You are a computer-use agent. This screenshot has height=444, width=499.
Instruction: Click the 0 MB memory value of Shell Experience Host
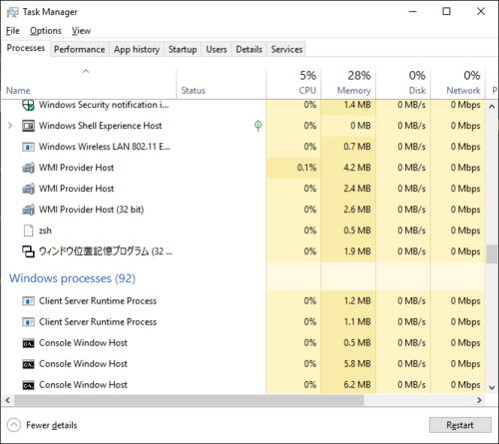[x=360, y=126]
